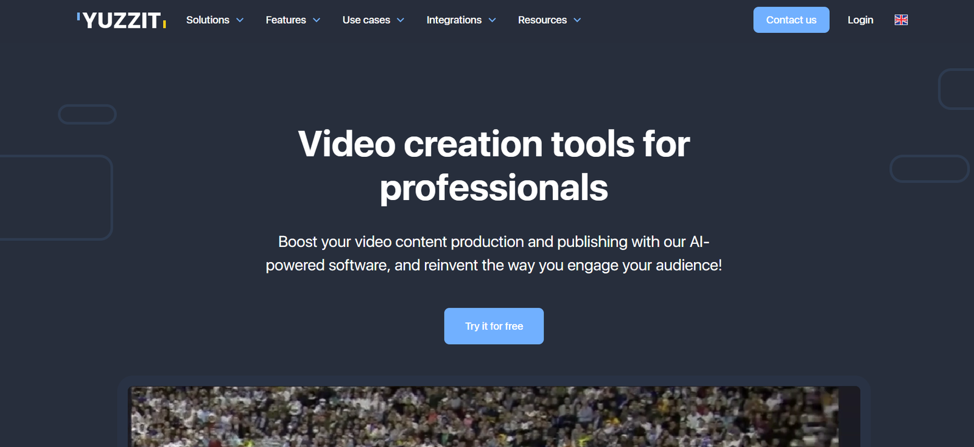Click the YUZZIT logo
The height and width of the screenshot is (447, 974).
[122, 20]
